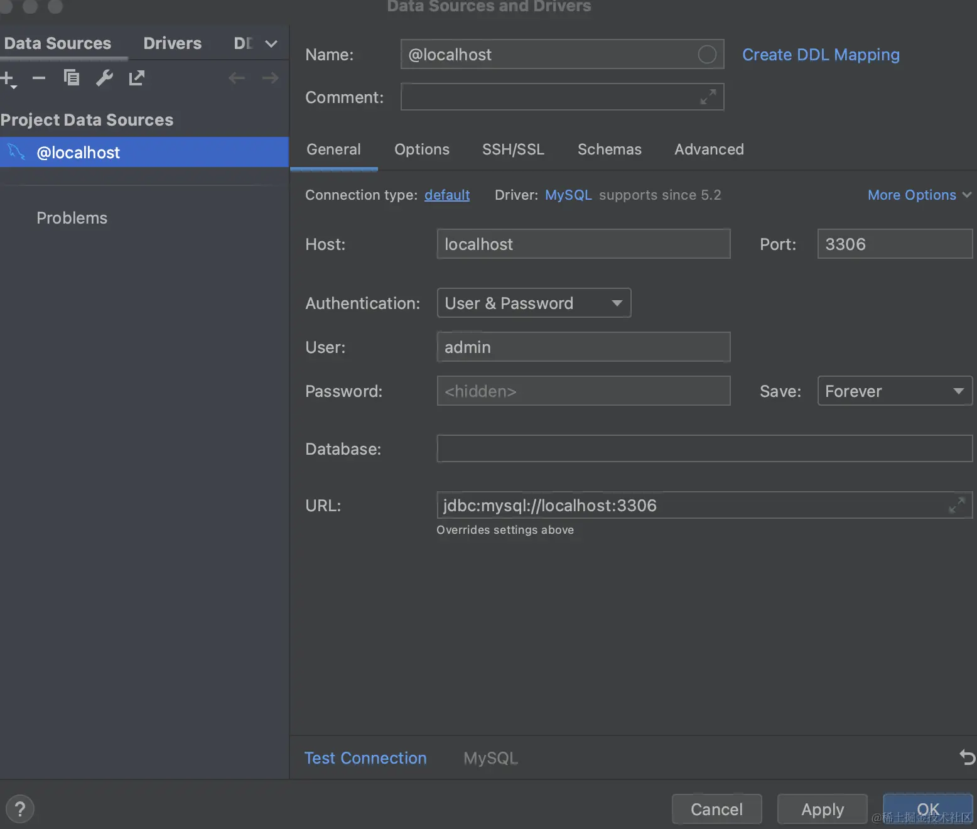Click Create DDL Mapping link

821,55
